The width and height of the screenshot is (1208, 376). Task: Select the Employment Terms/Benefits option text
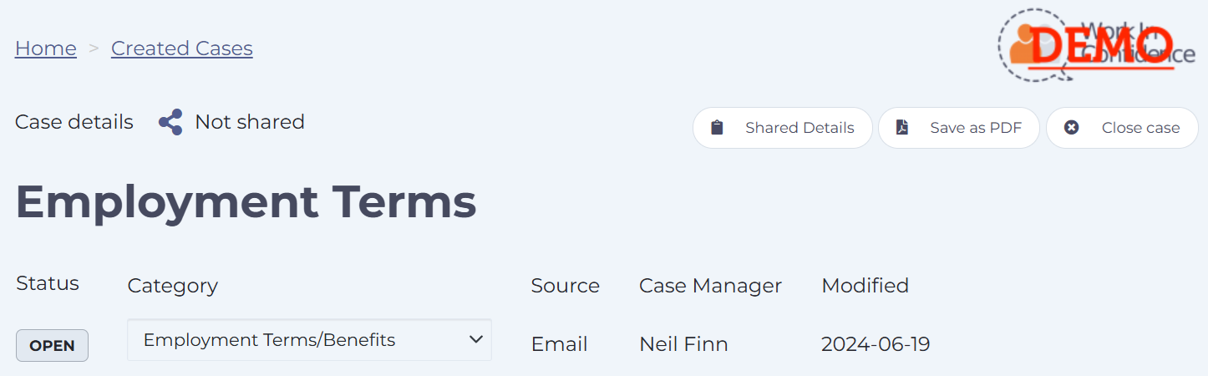coord(269,340)
